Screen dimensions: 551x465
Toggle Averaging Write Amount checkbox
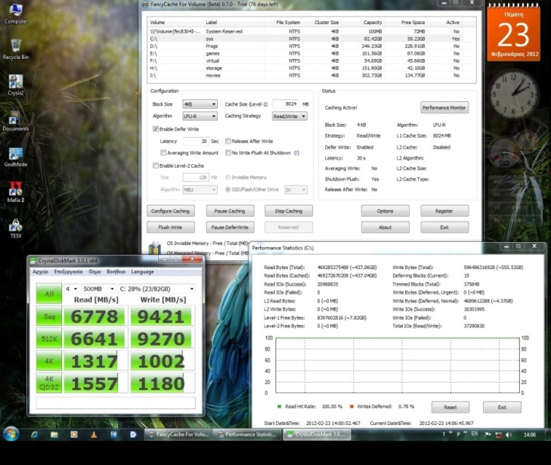pyautogui.click(x=163, y=153)
